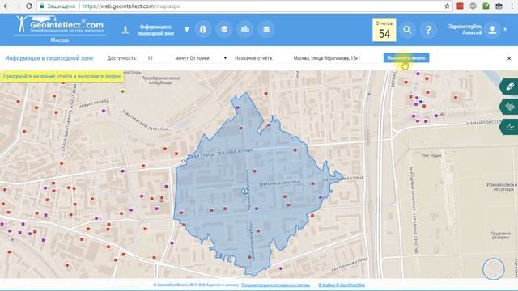Screen dimensions: 518x291
Task: Click the grey round browser extension icon
Action: (473, 6)
